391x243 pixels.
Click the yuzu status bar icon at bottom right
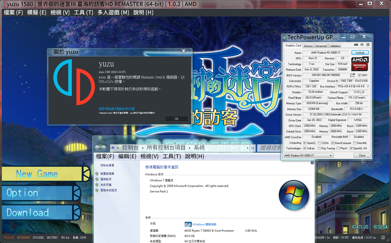(x=383, y=238)
